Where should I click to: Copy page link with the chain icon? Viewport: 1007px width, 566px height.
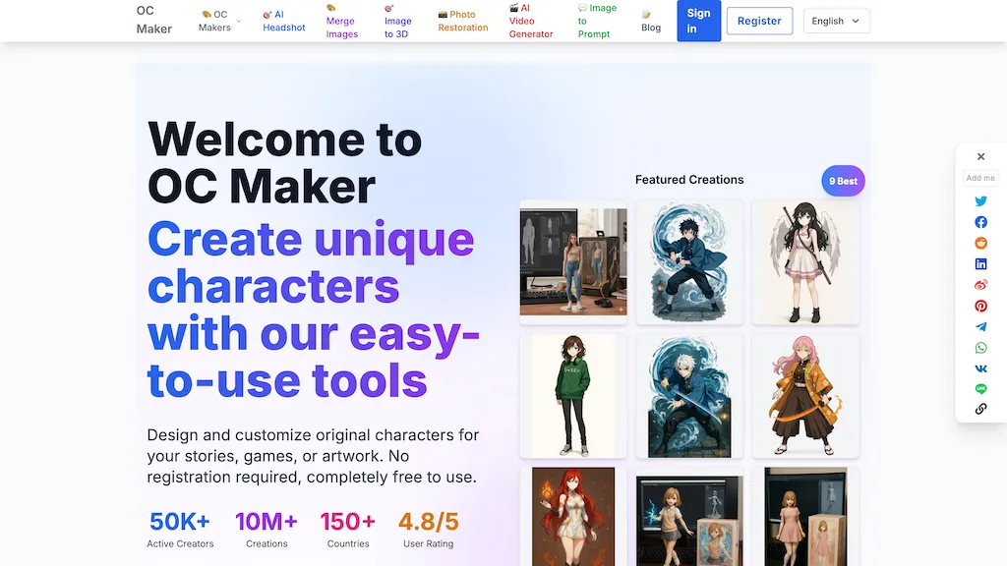980,409
